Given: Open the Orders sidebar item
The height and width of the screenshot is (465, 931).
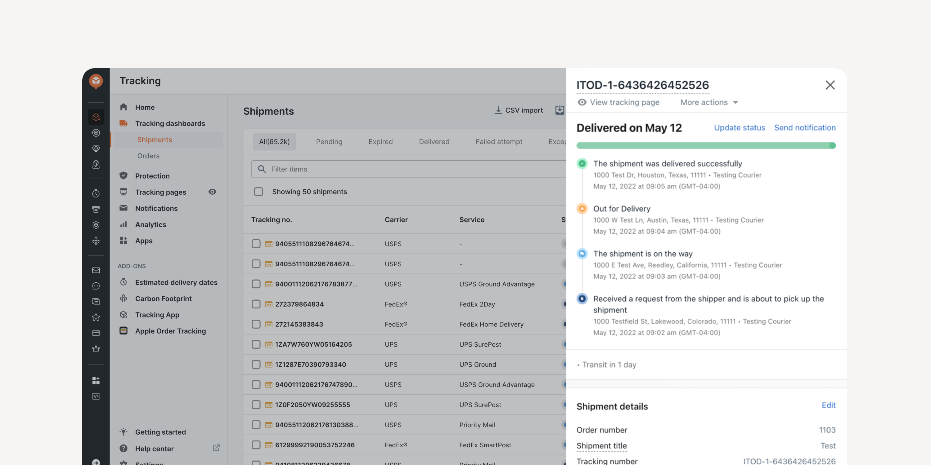Looking at the screenshot, I should click(x=148, y=156).
